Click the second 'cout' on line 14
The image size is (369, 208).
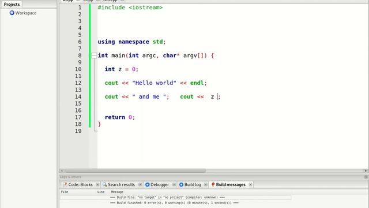pyautogui.click(x=187, y=96)
